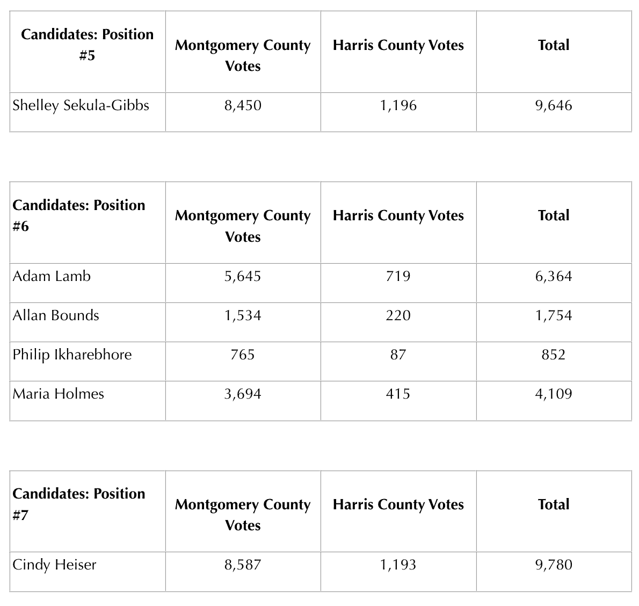The width and height of the screenshot is (639, 606).
Task: Select Cindy Heiser in Position #7 table
Action: click(x=54, y=565)
